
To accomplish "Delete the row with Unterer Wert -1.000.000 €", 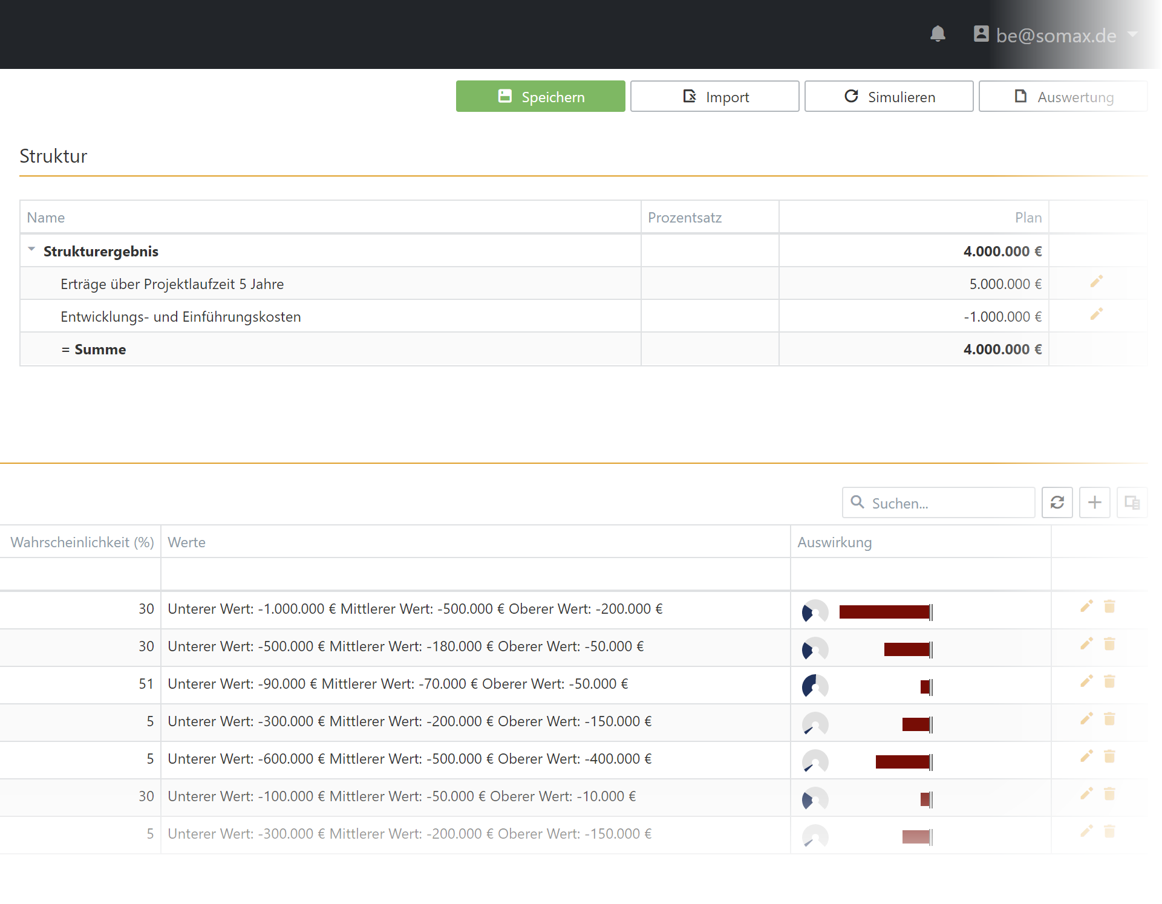I will 1109,606.
